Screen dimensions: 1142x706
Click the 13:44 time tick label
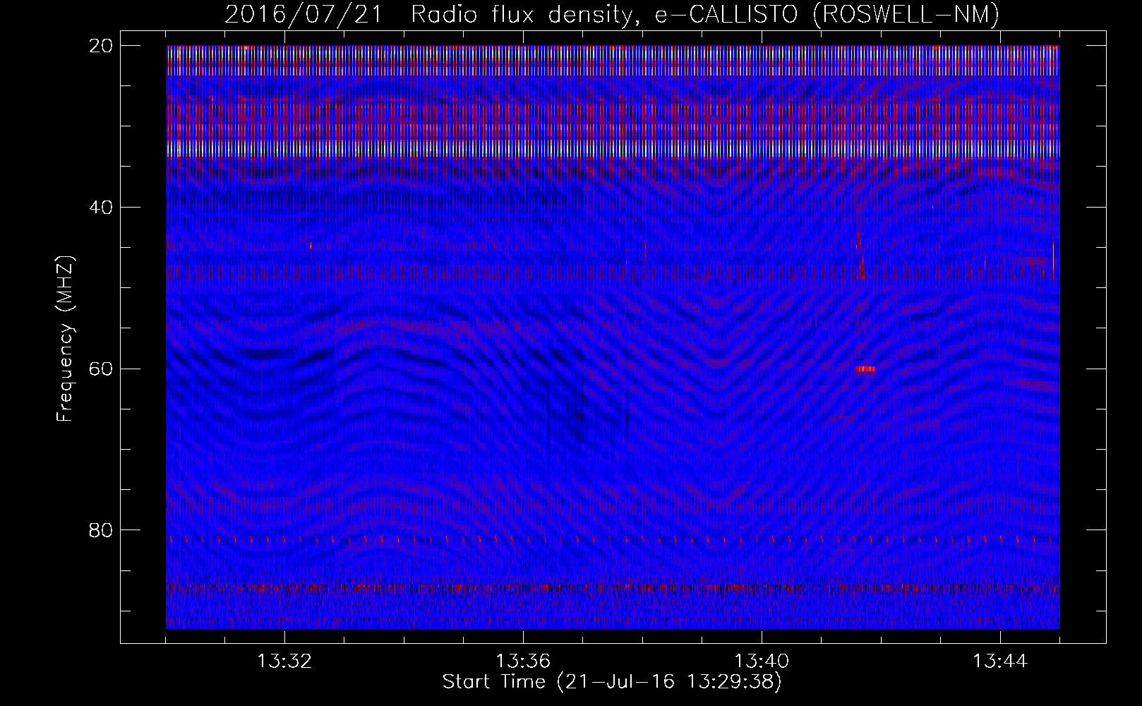pyautogui.click(x=1000, y=662)
